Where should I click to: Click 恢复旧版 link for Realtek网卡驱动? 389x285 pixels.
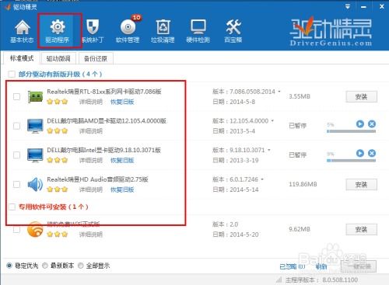[x=122, y=102]
